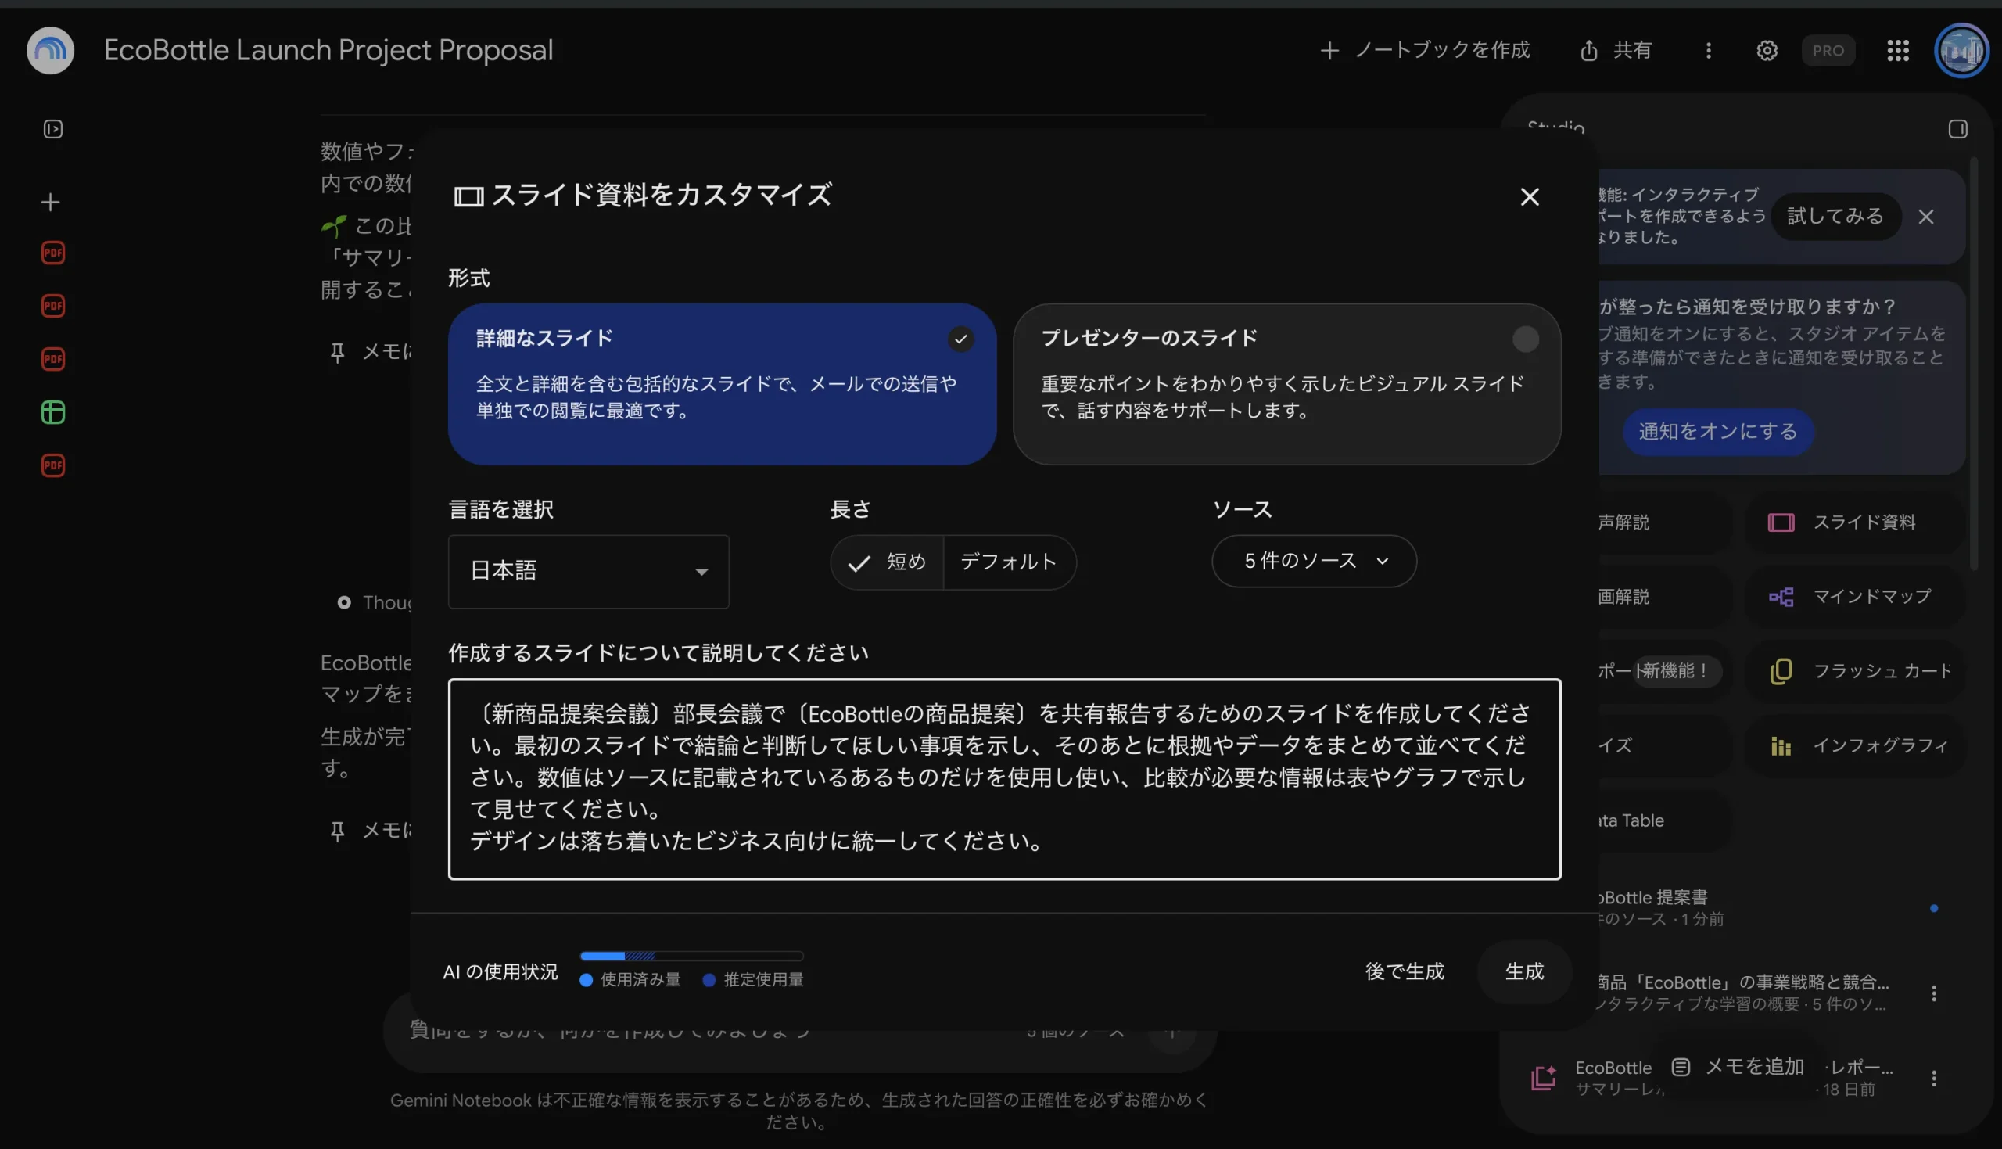This screenshot has height=1149, width=2002.
Task: Select the プレゼンターのスライド format card
Action: 1286,384
